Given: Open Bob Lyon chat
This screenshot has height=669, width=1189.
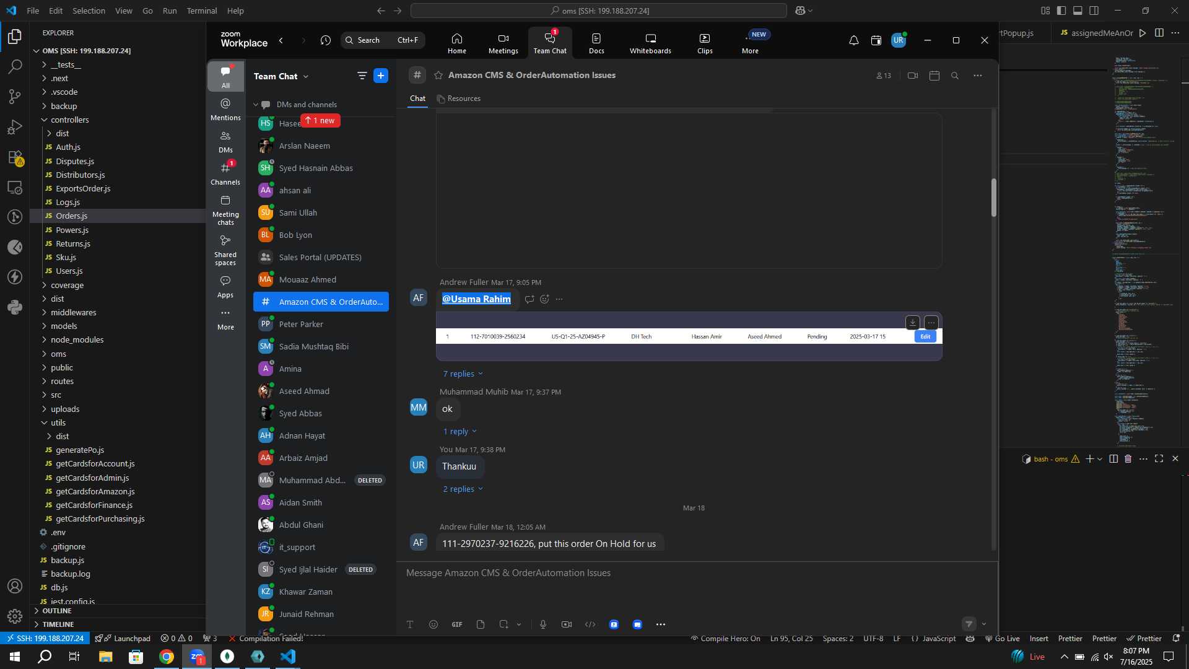Looking at the screenshot, I should click(x=321, y=235).
